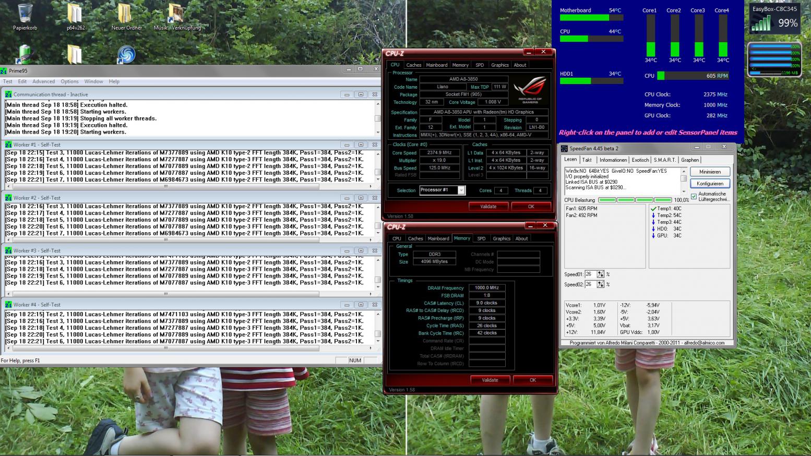811x456 pixels.
Task: Click the Communication thread window icon
Action: coord(8,94)
